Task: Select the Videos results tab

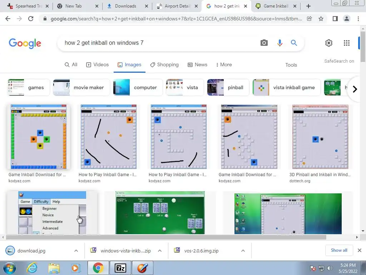Action: (97, 64)
